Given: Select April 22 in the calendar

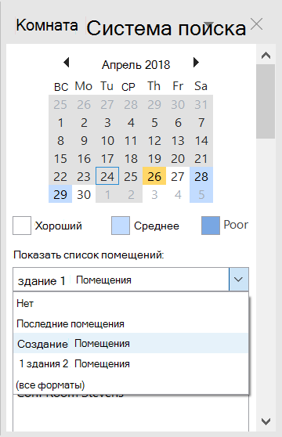Looking at the screenshot, I should (x=60, y=176).
